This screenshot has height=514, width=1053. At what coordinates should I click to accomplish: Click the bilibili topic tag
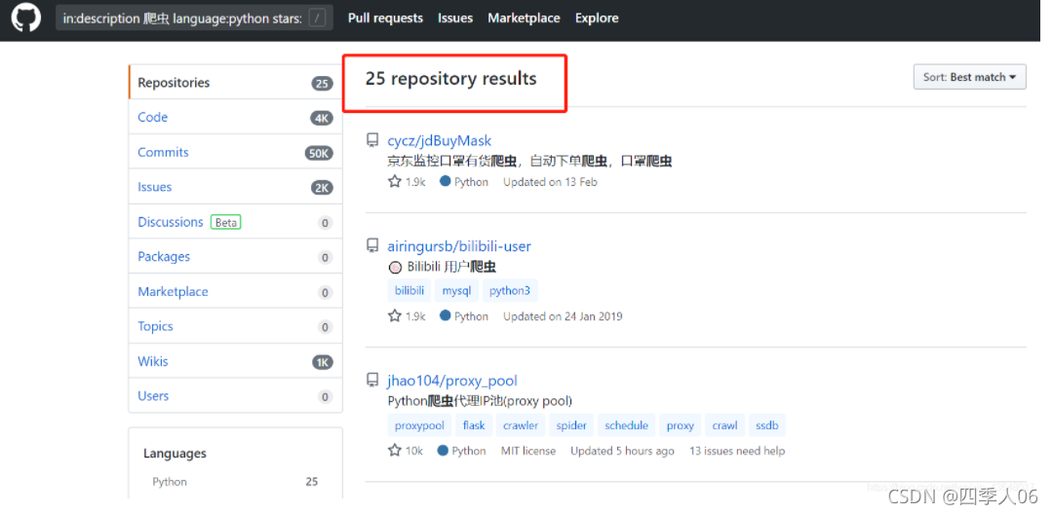point(409,291)
